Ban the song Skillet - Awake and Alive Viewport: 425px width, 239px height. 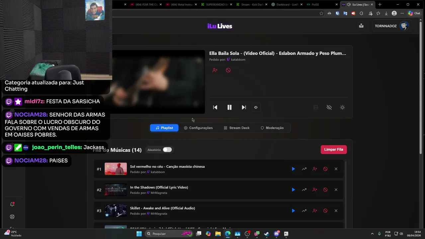tap(325, 210)
